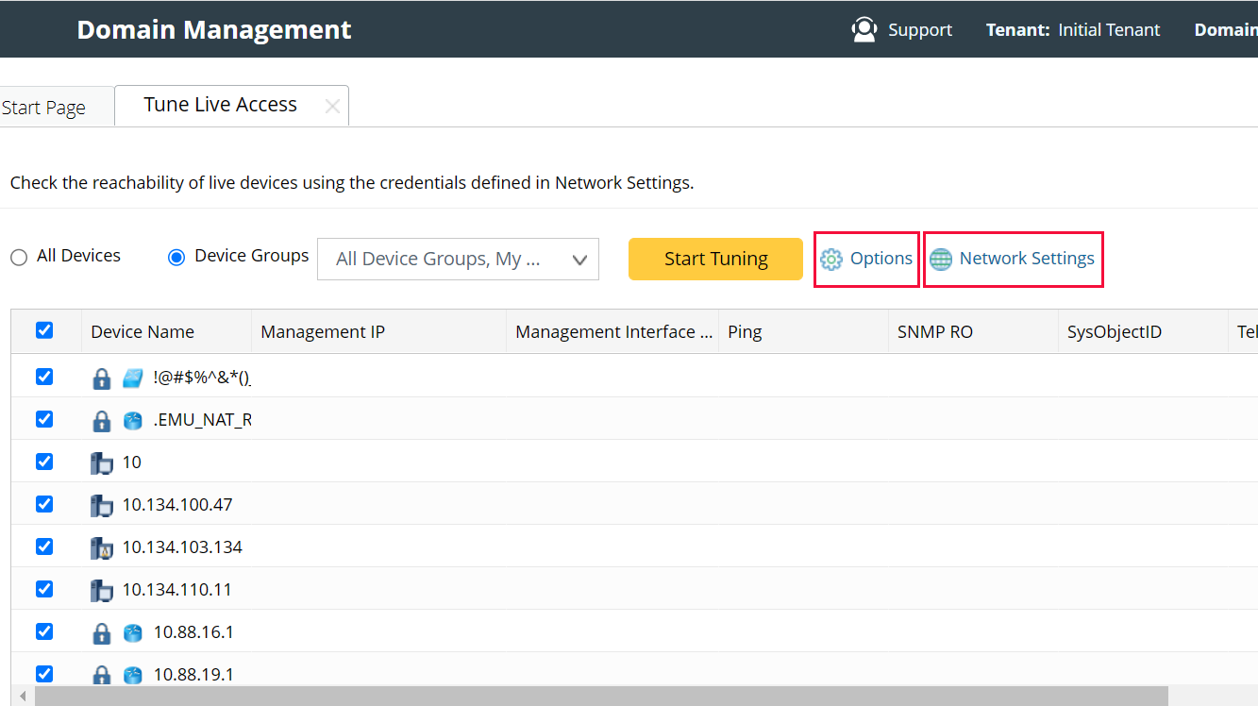Select the Tune Live Access tab
Viewport: 1258px width, 706px height.
click(x=220, y=104)
